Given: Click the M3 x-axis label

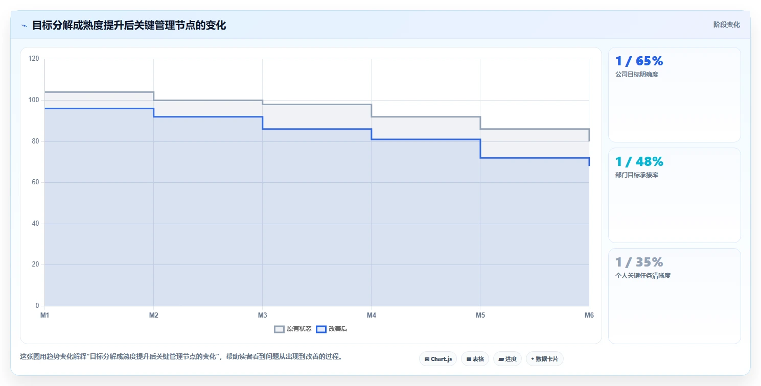Looking at the screenshot, I should point(263,315).
